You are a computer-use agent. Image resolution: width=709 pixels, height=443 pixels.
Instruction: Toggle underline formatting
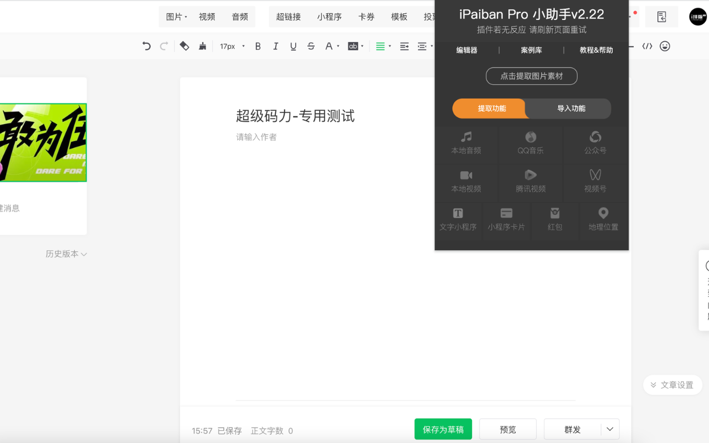coord(293,47)
